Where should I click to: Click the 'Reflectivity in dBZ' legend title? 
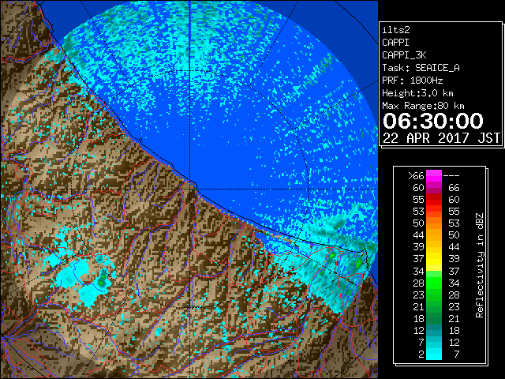coord(480,265)
